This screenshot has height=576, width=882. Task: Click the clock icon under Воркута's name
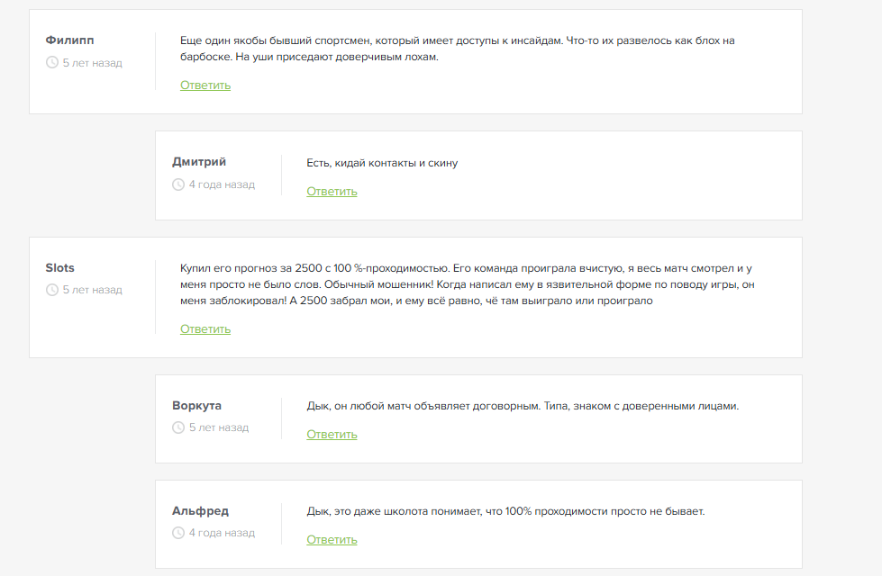pyautogui.click(x=178, y=427)
